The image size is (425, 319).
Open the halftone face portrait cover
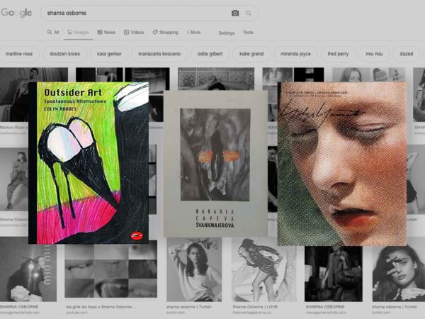click(x=342, y=164)
